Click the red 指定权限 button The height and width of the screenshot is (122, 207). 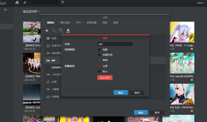[x=105, y=77]
